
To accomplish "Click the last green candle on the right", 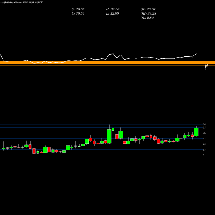I will point(196,132).
